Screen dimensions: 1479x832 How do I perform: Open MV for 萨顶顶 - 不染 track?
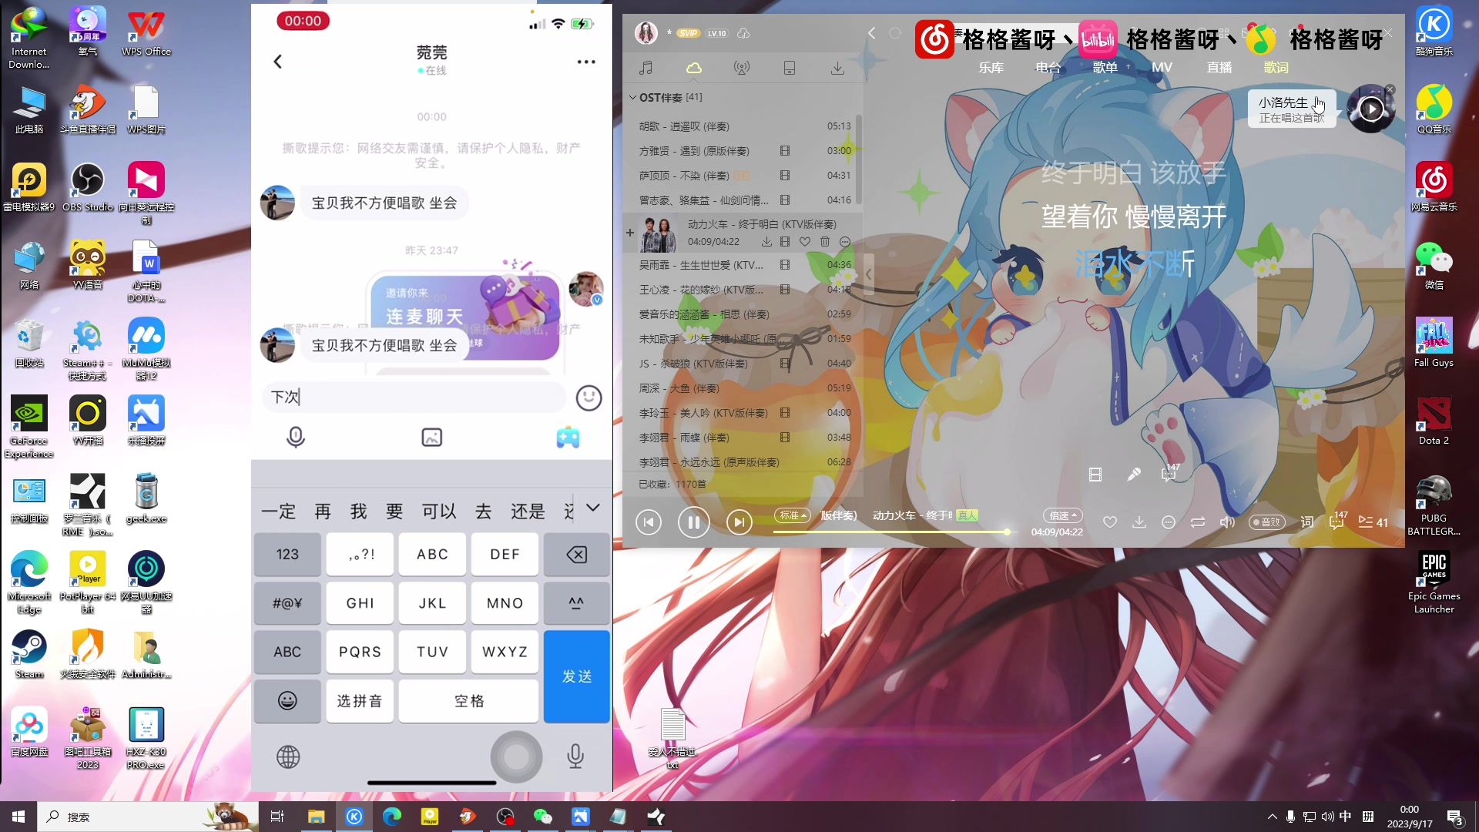coord(785,176)
